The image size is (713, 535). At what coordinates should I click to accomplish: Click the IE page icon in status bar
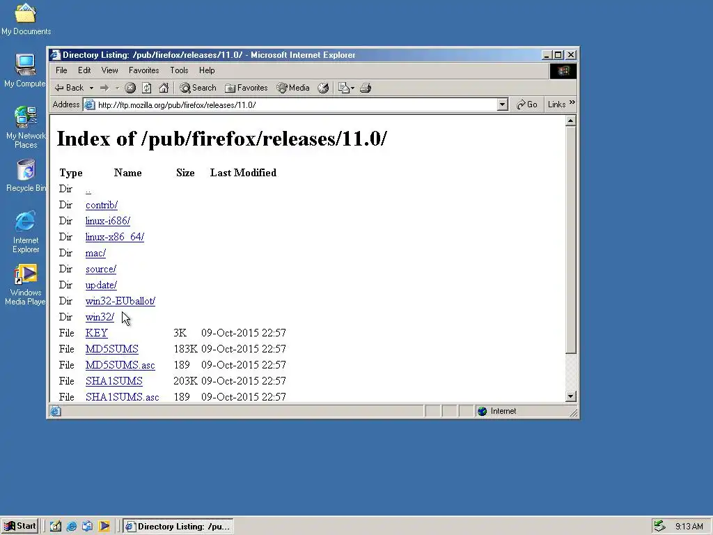click(56, 411)
